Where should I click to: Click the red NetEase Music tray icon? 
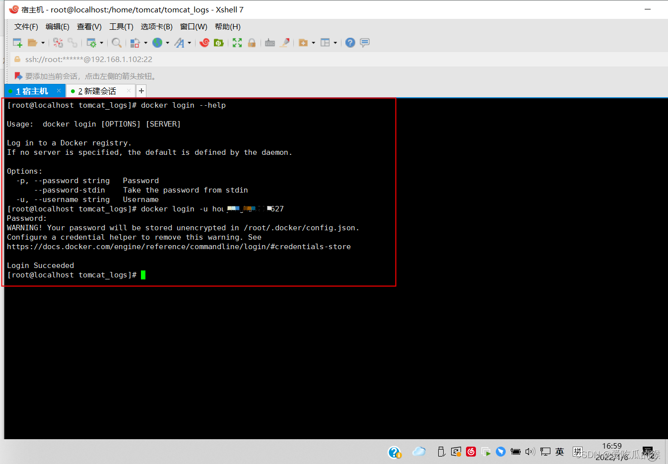(471, 452)
